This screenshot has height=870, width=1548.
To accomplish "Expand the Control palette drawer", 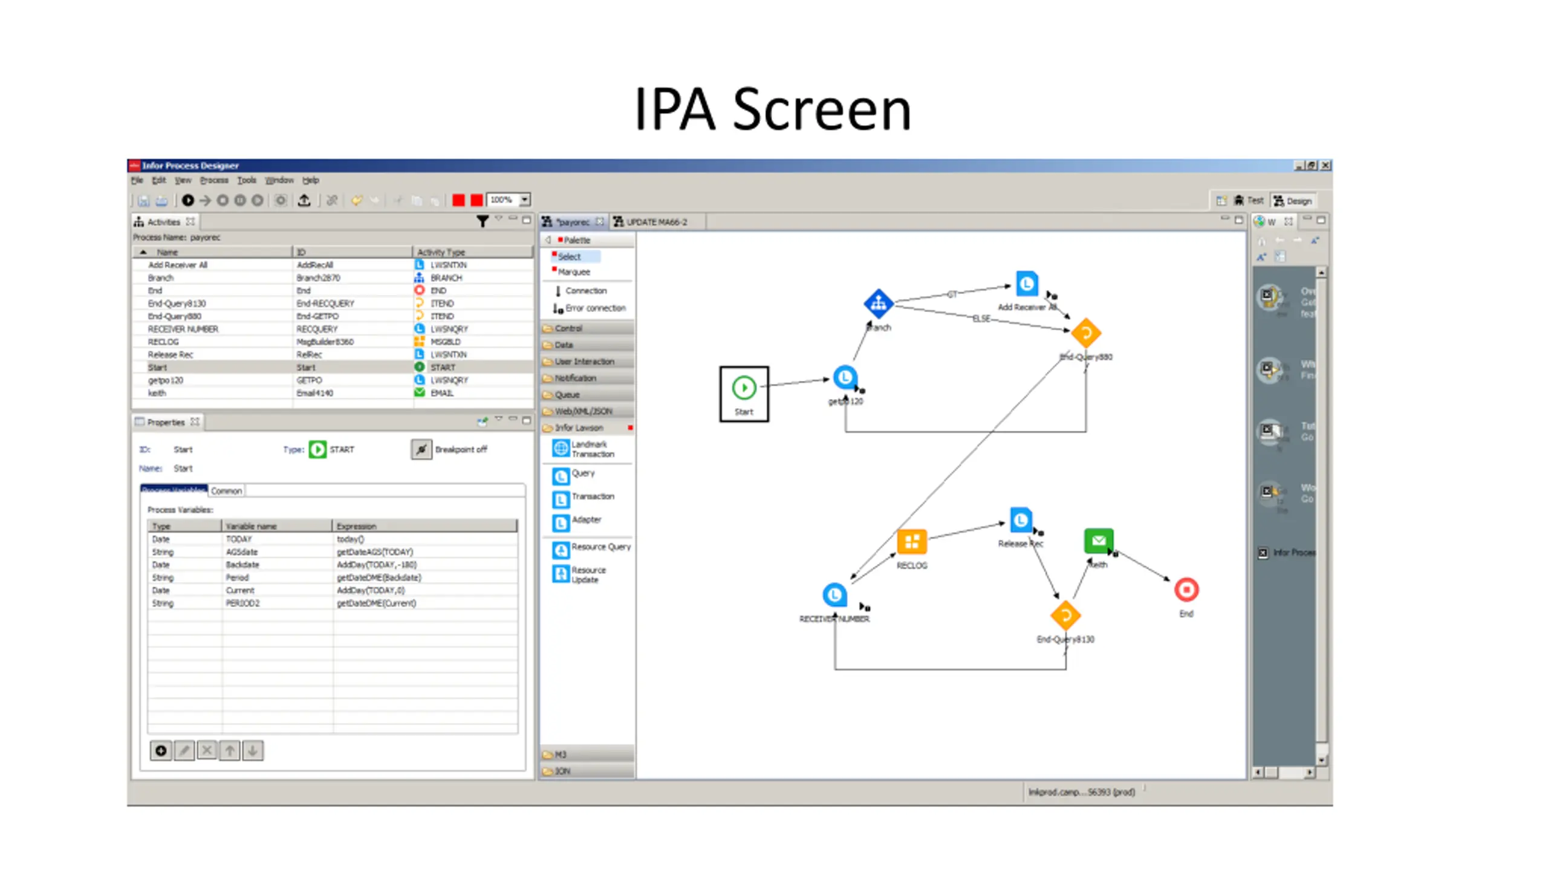I will click(x=587, y=328).
